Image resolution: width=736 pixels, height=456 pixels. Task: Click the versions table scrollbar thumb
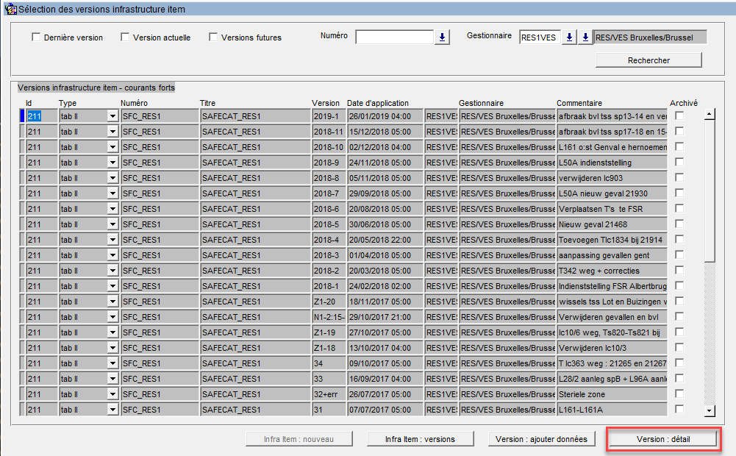[x=710, y=190]
